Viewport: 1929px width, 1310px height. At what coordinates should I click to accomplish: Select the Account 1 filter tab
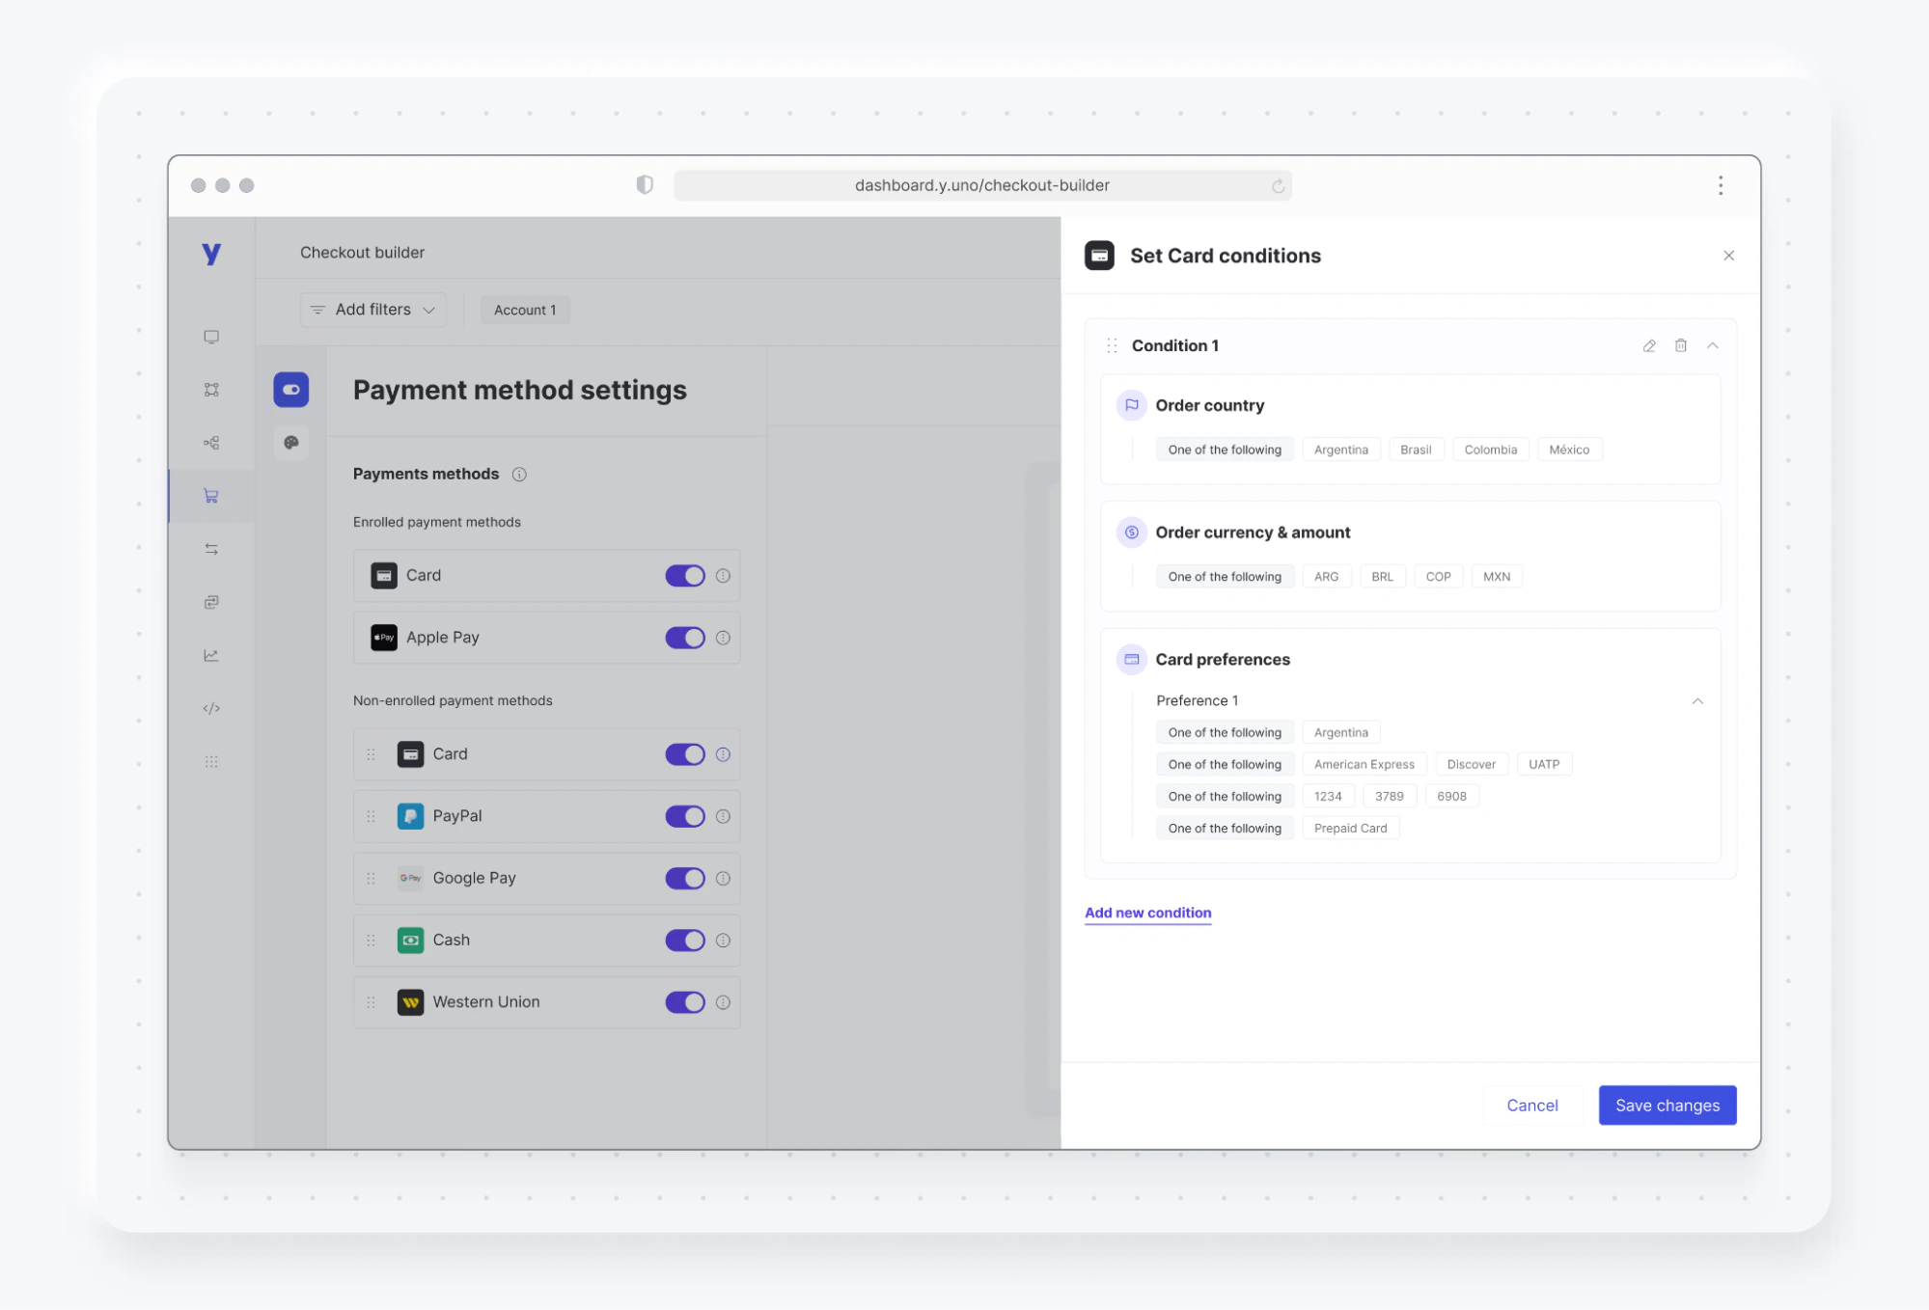click(x=525, y=310)
